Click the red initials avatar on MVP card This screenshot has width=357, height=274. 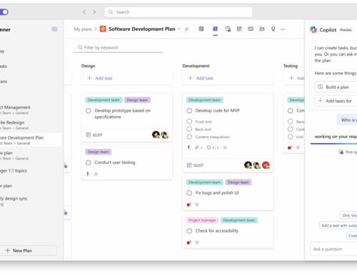tap(266, 165)
